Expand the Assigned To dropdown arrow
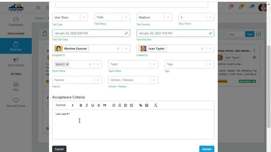This screenshot has width=271, height=152. (x=126, y=49)
